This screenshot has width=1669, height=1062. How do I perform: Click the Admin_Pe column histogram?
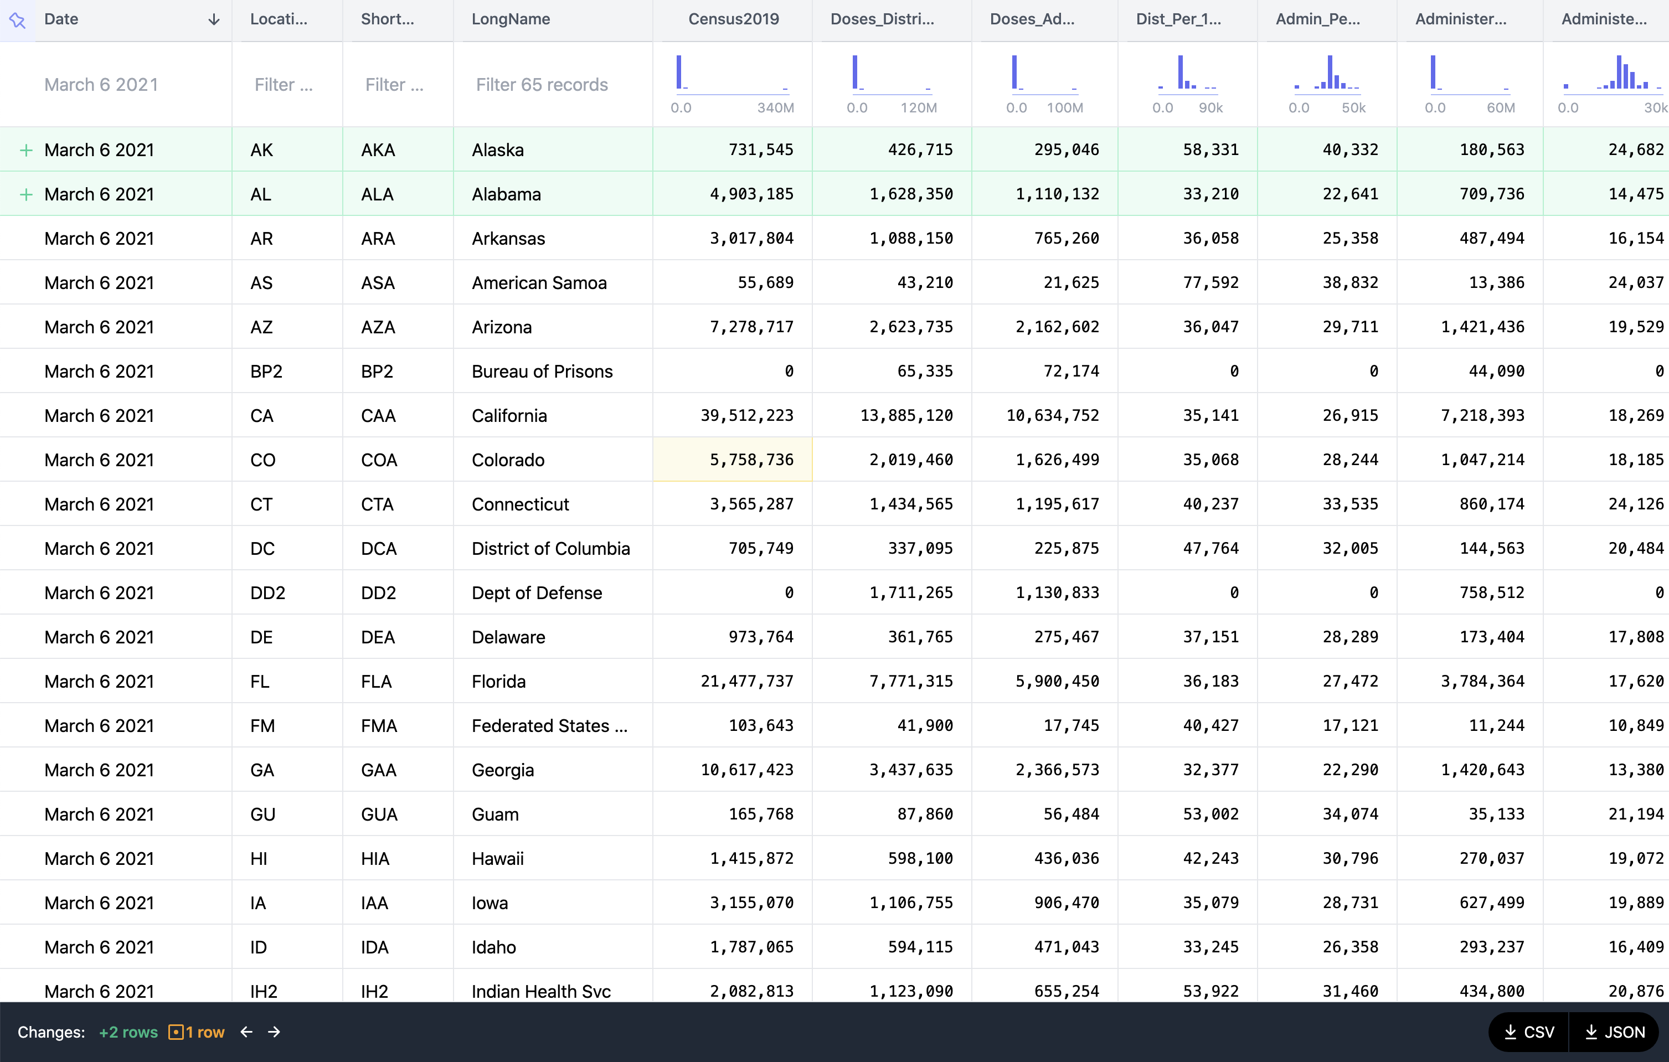(1327, 75)
